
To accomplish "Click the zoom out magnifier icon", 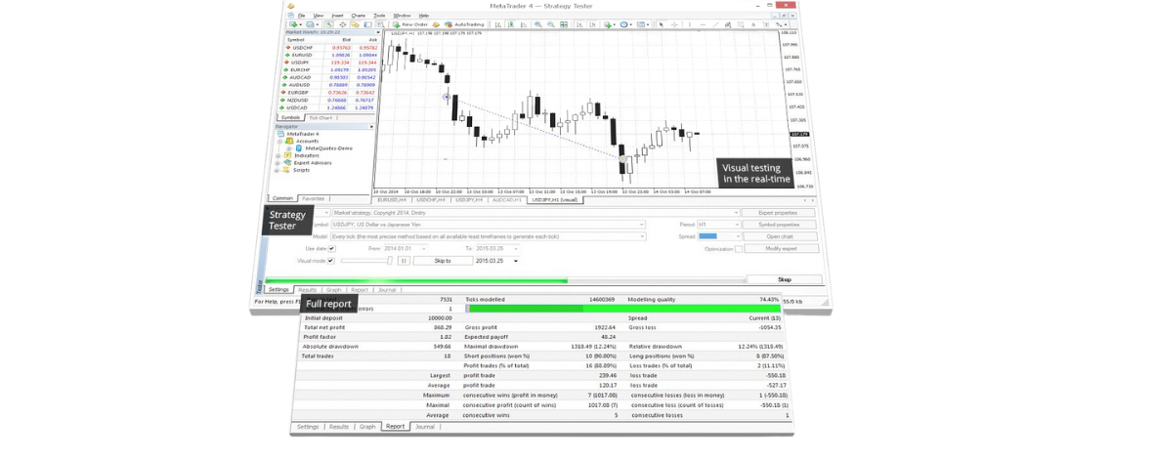I will point(551,24).
